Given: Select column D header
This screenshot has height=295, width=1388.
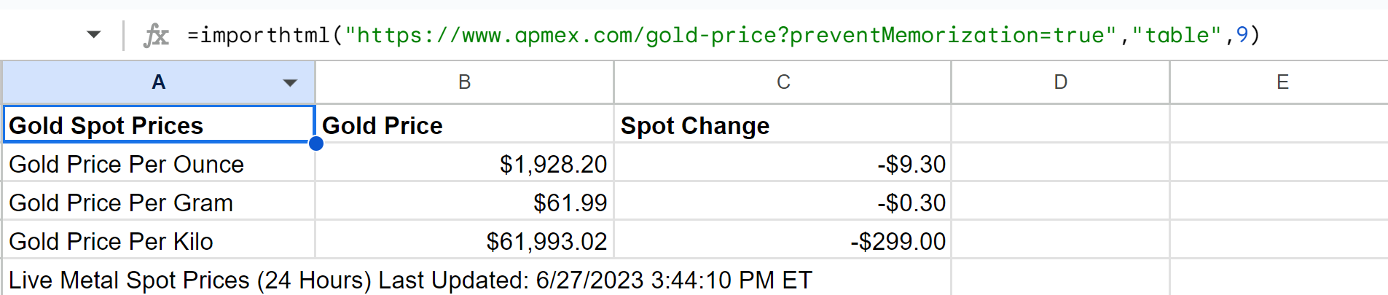Looking at the screenshot, I should [x=1060, y=82].
